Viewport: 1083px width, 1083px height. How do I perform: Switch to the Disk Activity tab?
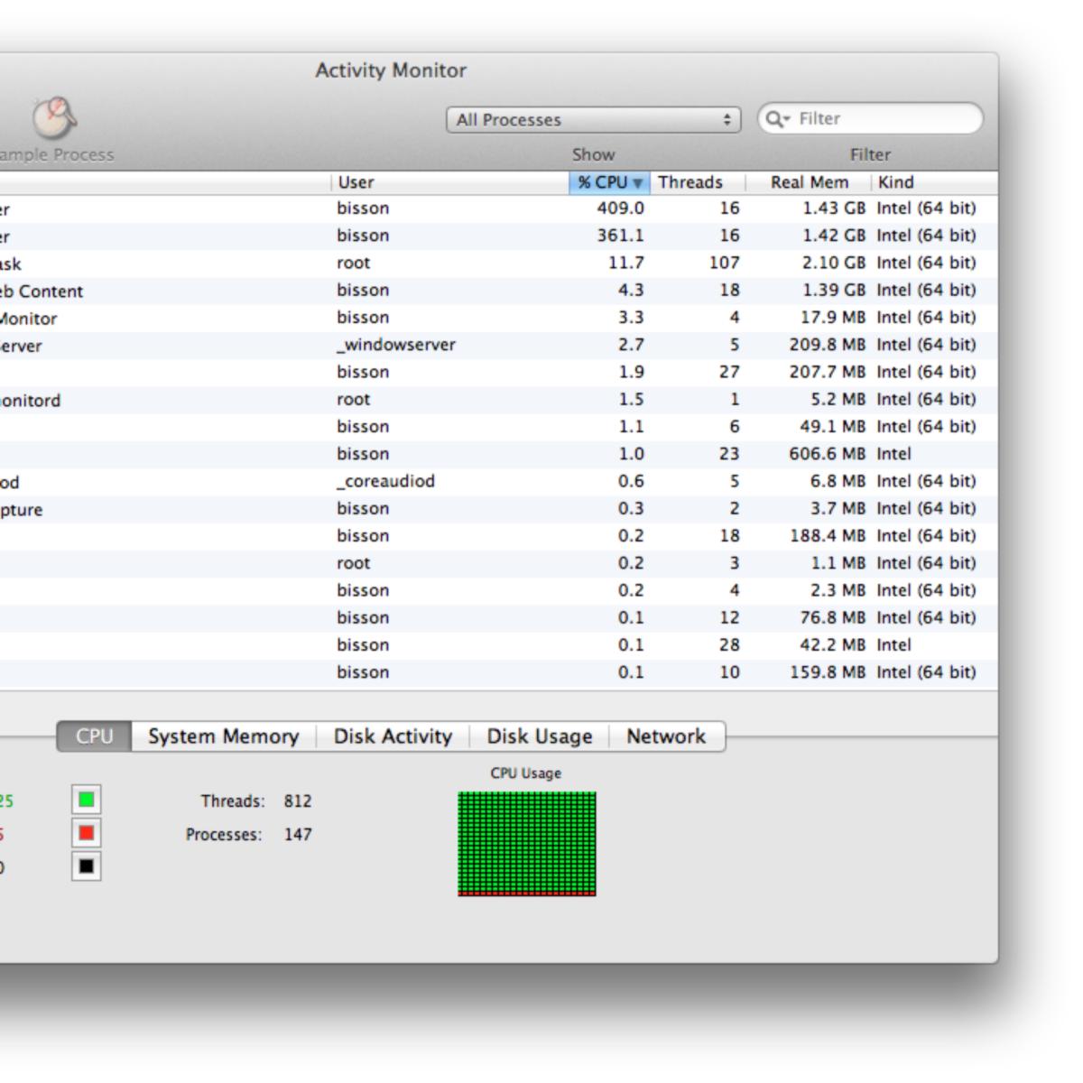tap(392, 736)
